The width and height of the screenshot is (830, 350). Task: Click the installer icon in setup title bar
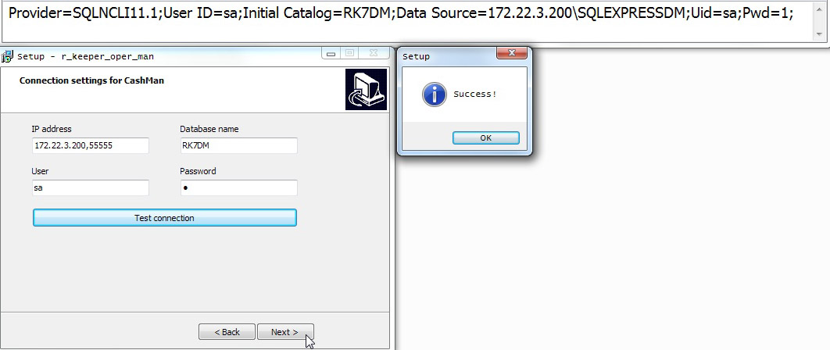[7, 56]
